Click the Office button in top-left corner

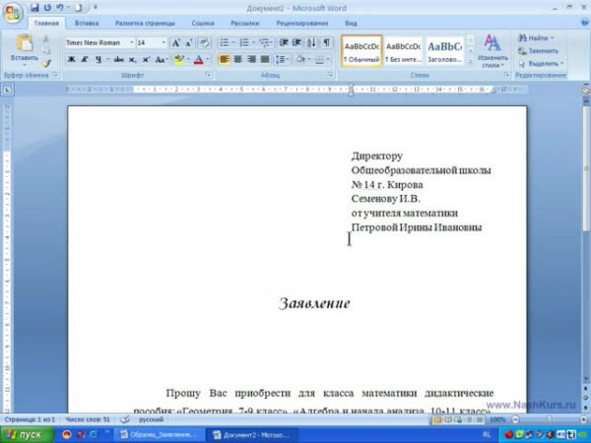pos(13,10)
